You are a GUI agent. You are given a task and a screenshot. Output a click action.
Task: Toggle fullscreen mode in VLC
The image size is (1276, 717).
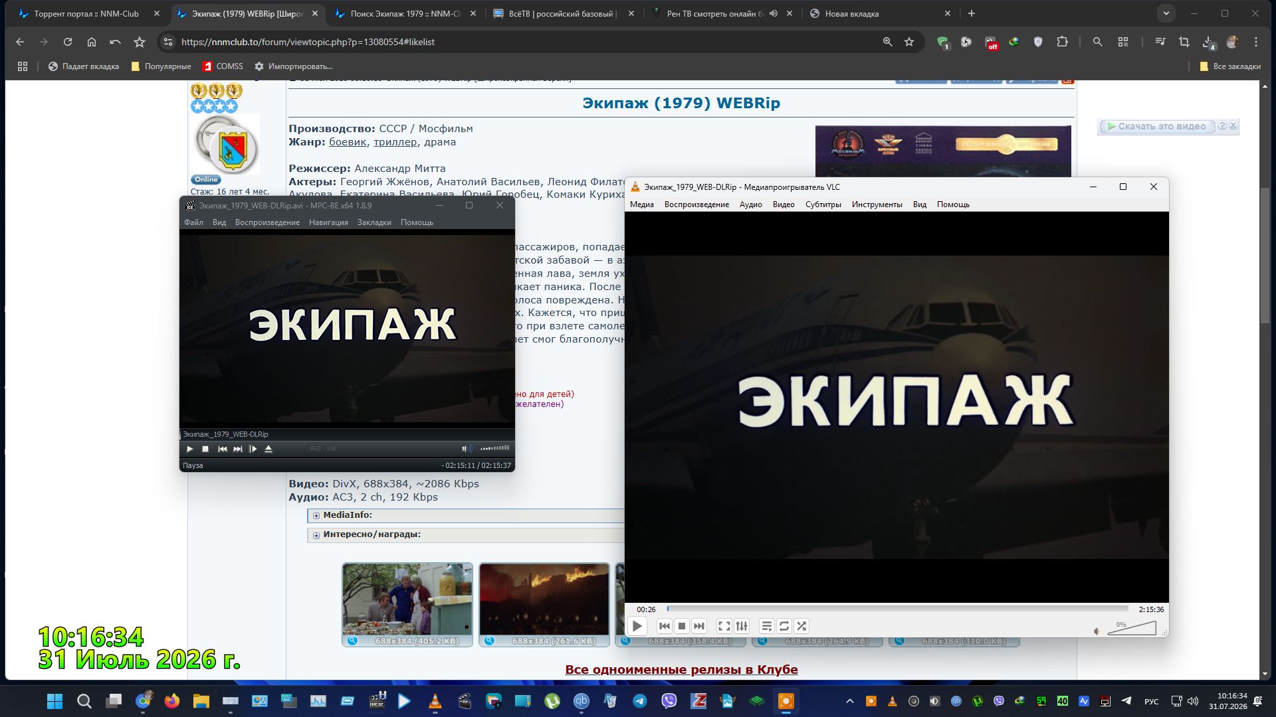pos(724,626)
